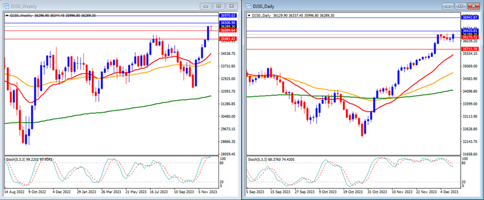Click the black 36289.30 price tag in Weekly chart
This screenshot has width=484, height=200.
228,27
